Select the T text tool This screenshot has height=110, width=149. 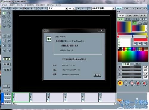click(9, 13)
